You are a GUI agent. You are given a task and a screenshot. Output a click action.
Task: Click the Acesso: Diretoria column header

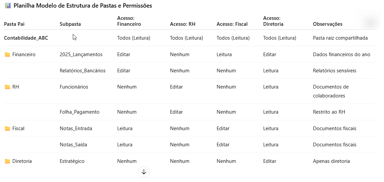(x=273, y=21)
